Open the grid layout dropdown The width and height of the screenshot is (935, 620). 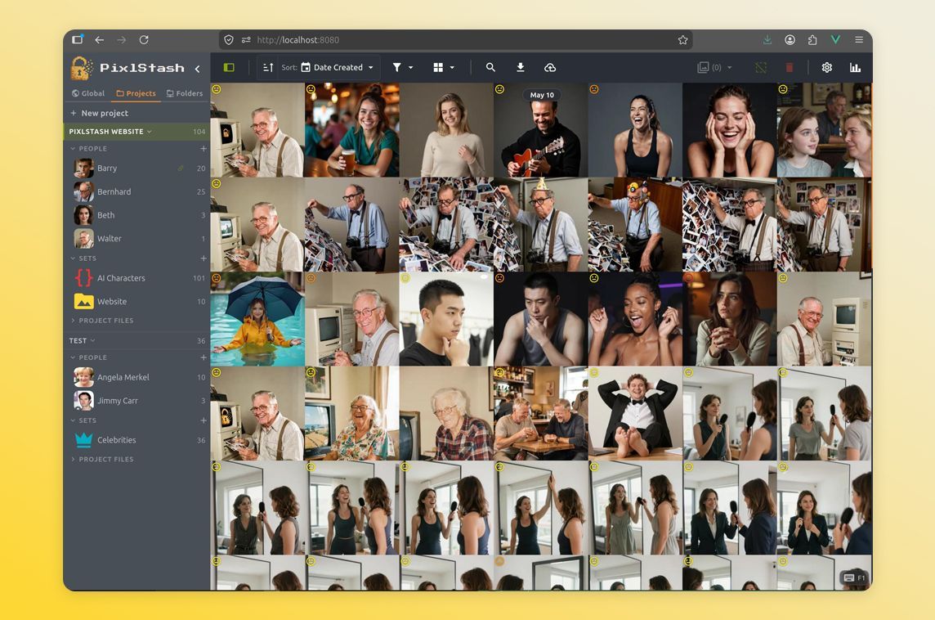tap(444, 67)
